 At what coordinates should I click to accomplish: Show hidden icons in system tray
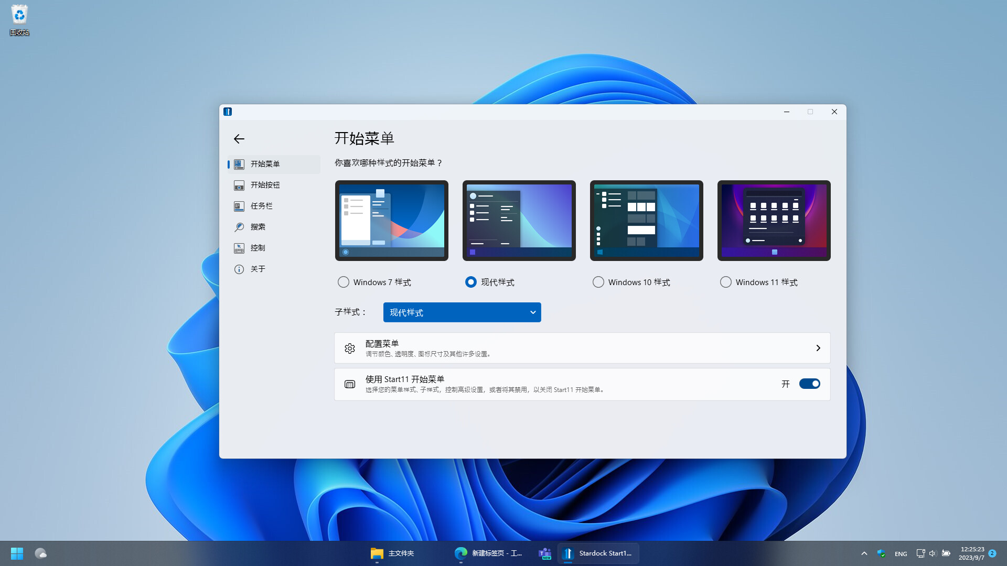click(x=864, y=553)
